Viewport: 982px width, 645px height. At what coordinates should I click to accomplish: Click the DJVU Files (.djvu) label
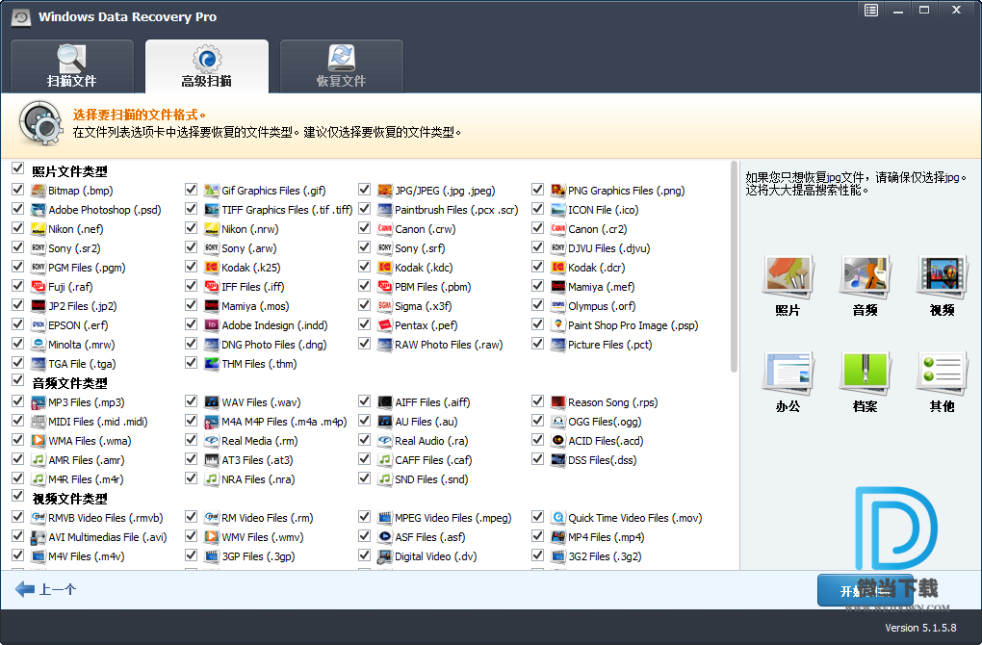[608, 248]
